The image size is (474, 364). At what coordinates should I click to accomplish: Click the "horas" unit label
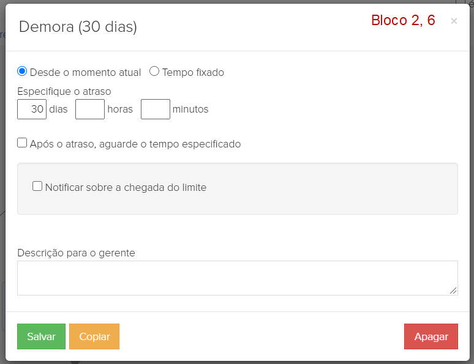coord(120,110)
